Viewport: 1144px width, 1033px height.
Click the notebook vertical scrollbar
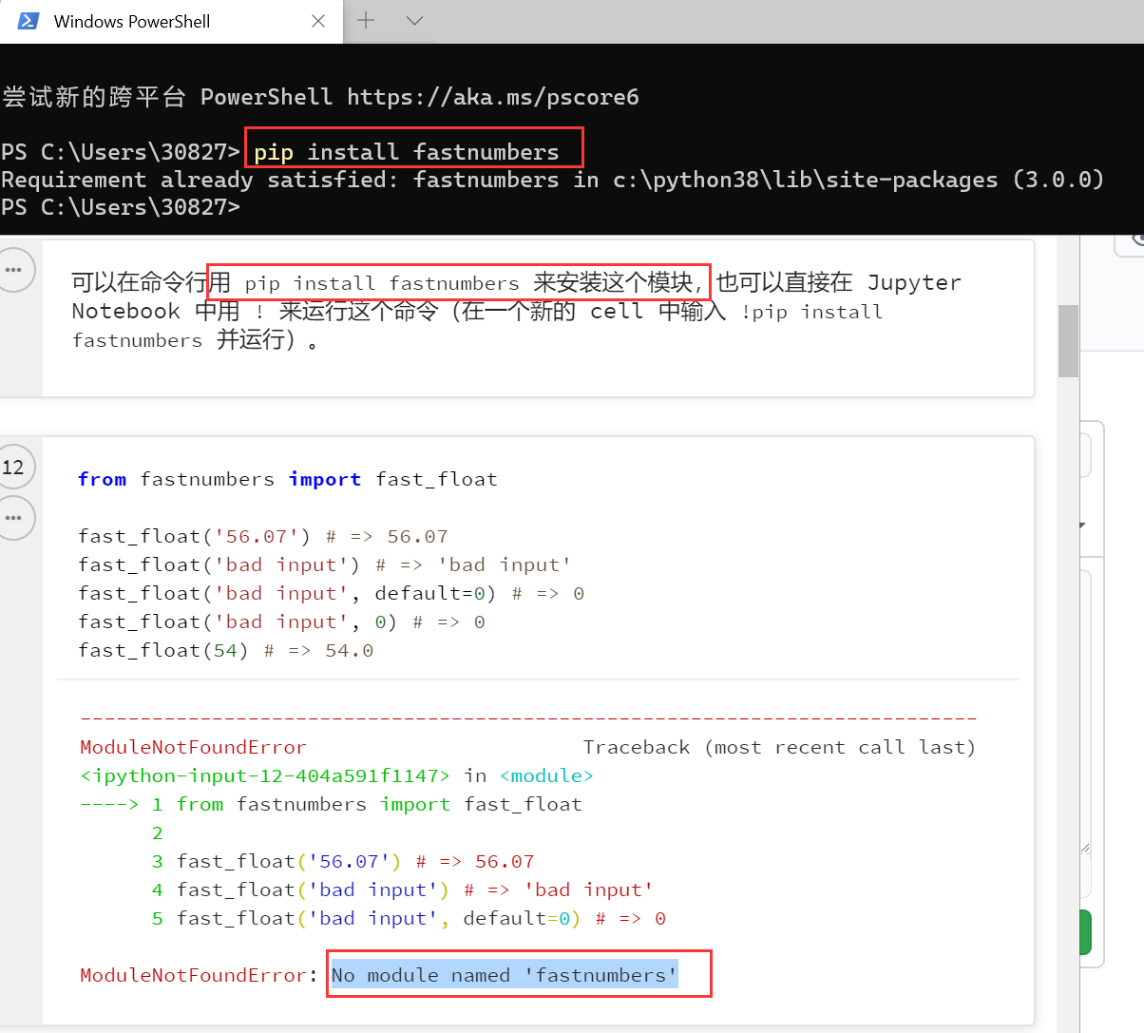coord(1068,342)
